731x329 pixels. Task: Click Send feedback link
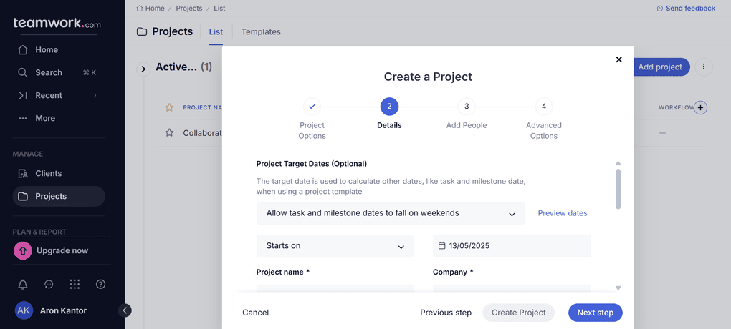(686, 9)
